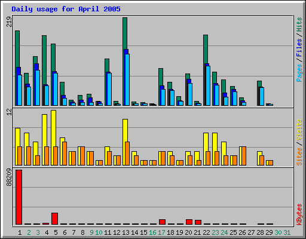Click the day 7 axis label
This screenshot has width=306, height=239.
point(74,232)
